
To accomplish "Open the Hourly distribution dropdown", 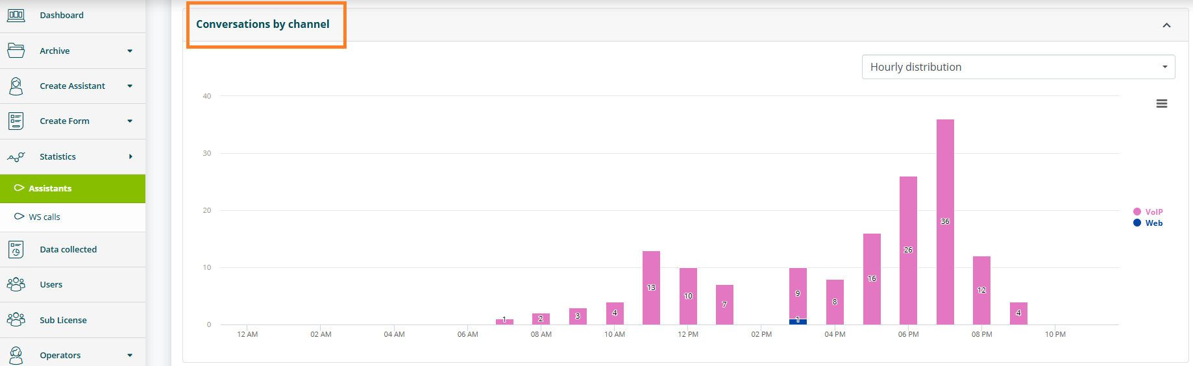I will [1018, 67].
